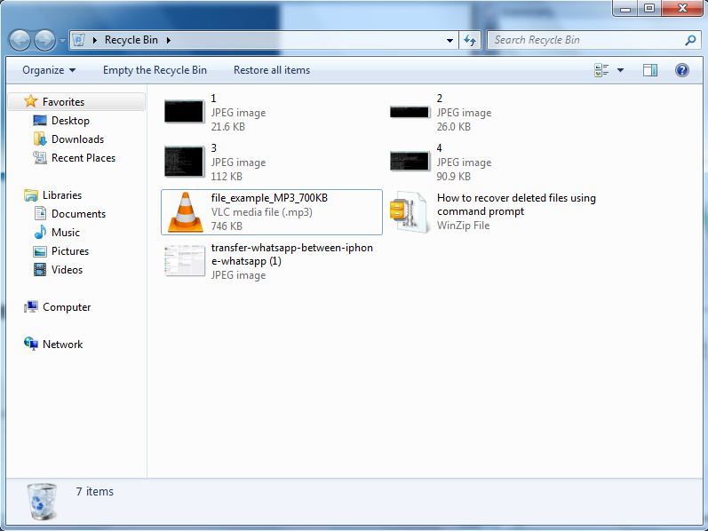Open the Music library
708x531 pixels.
[66, 232]
